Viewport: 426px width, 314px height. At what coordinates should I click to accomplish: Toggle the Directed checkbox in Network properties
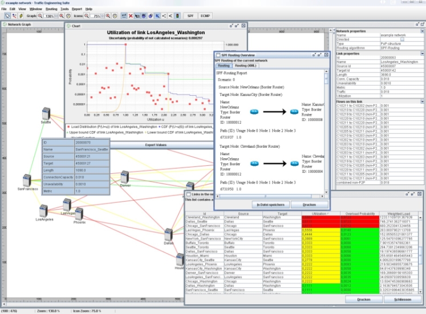pos(402,39)
